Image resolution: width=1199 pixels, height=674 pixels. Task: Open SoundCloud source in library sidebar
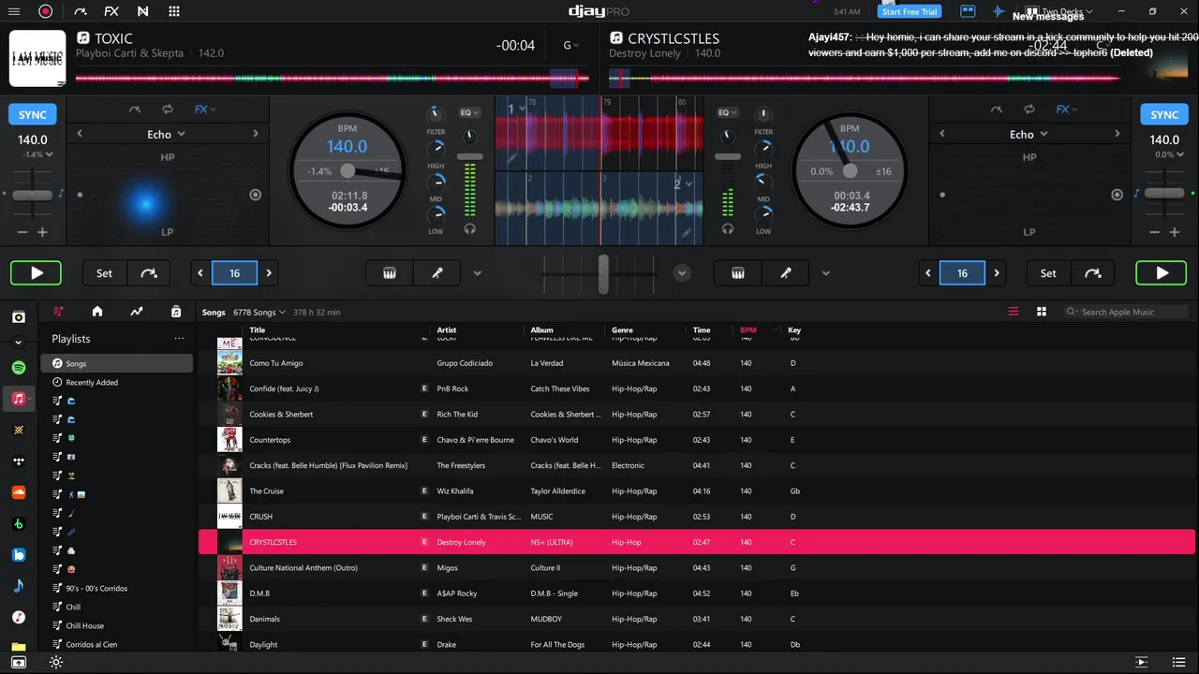pyautogui.click(x=18, y=492)
